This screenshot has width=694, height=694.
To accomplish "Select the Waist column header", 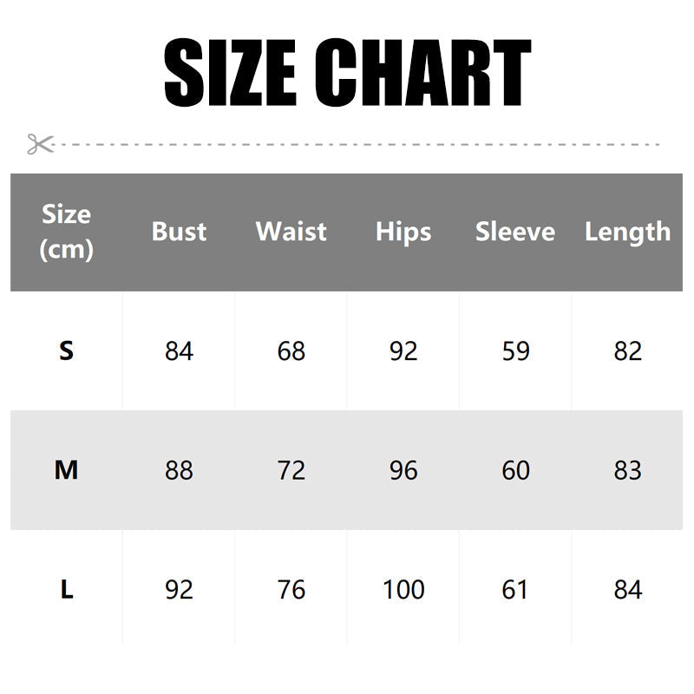I will coord(291,232).
